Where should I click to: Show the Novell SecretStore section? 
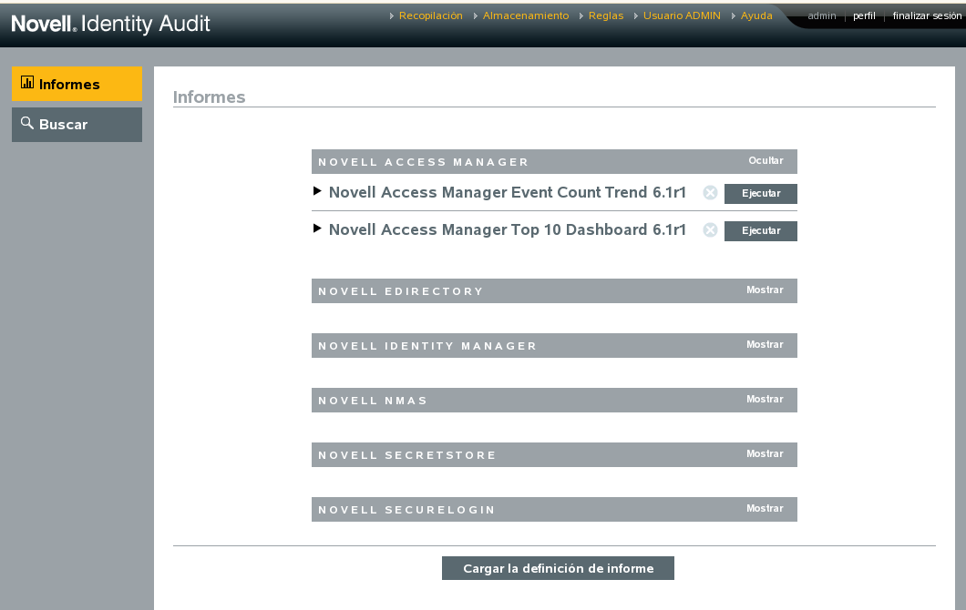tap(766, 454)
